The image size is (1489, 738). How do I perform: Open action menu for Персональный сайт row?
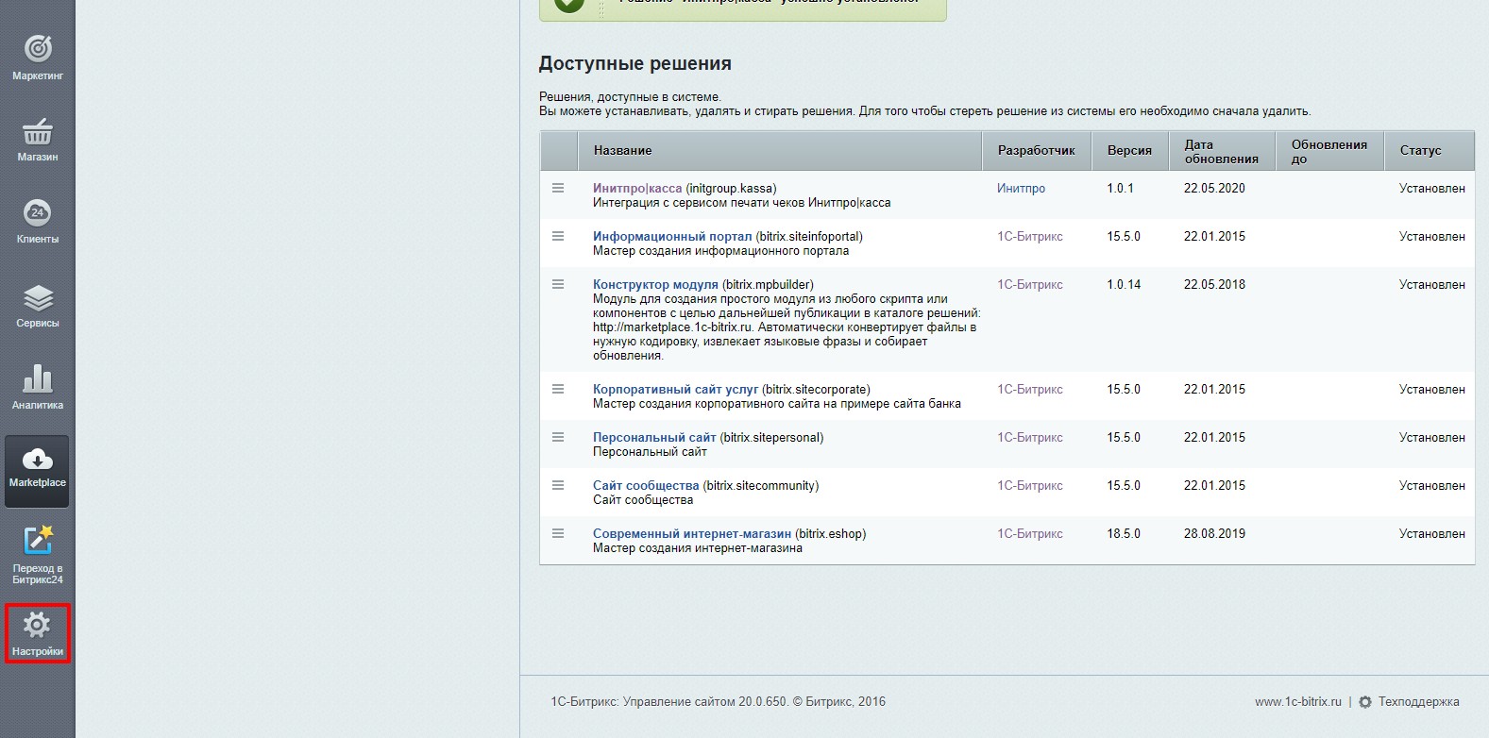click(x=558, y=437)
